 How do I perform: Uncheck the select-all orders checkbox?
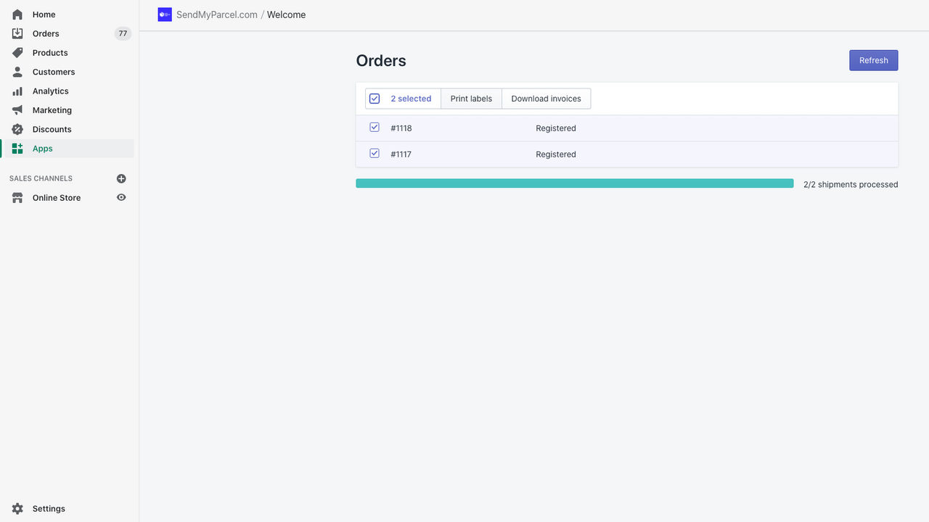click(375, 99)
